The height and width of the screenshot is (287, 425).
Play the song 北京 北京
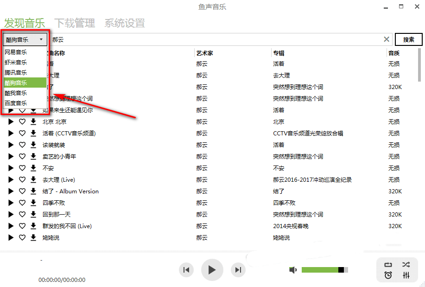[x=11, y=122]
